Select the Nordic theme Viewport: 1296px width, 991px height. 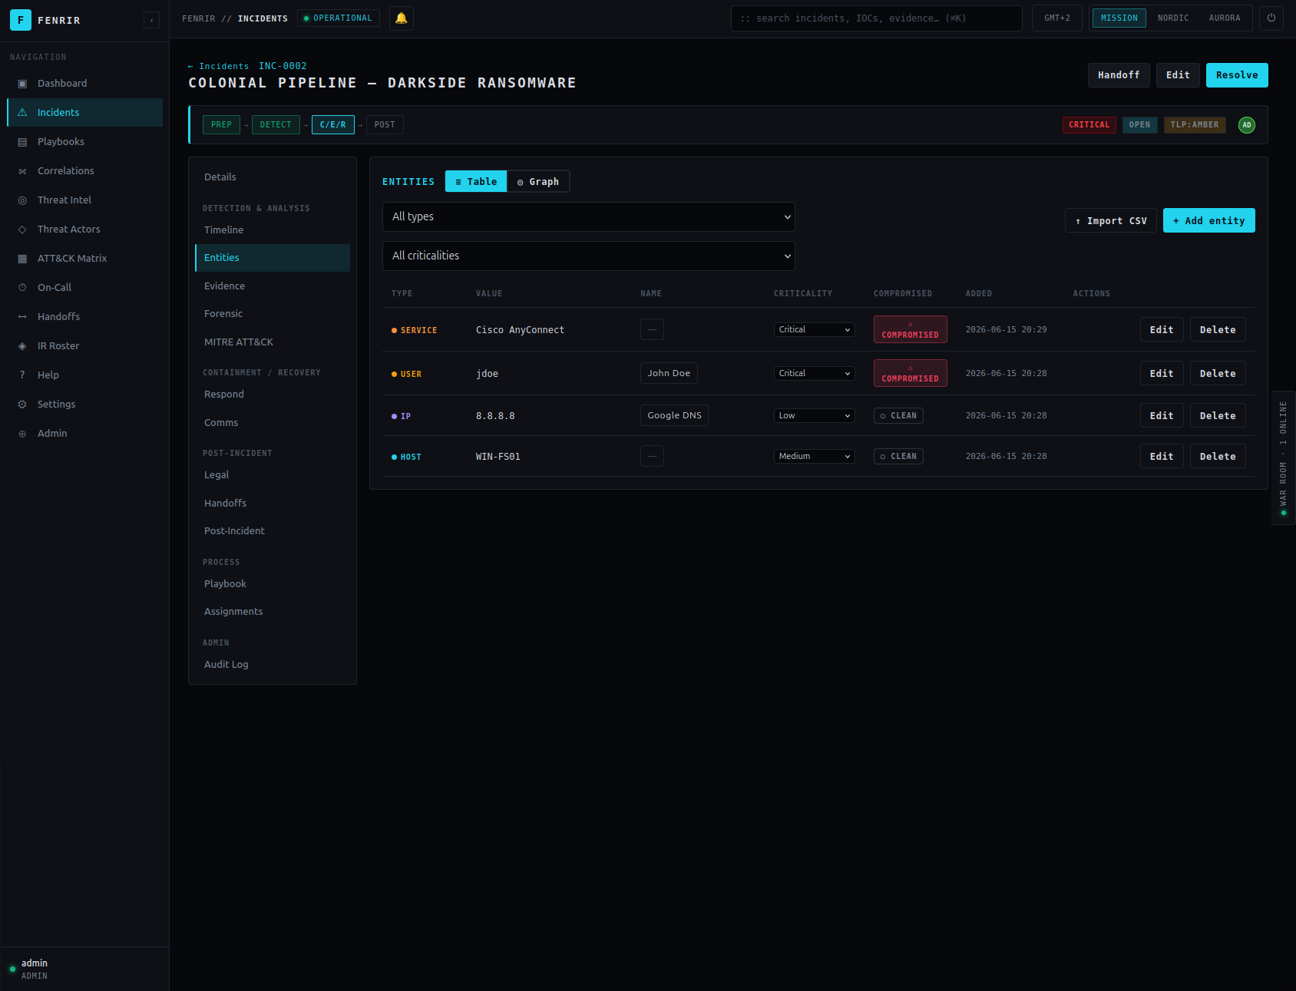[x=1173, y=18]
